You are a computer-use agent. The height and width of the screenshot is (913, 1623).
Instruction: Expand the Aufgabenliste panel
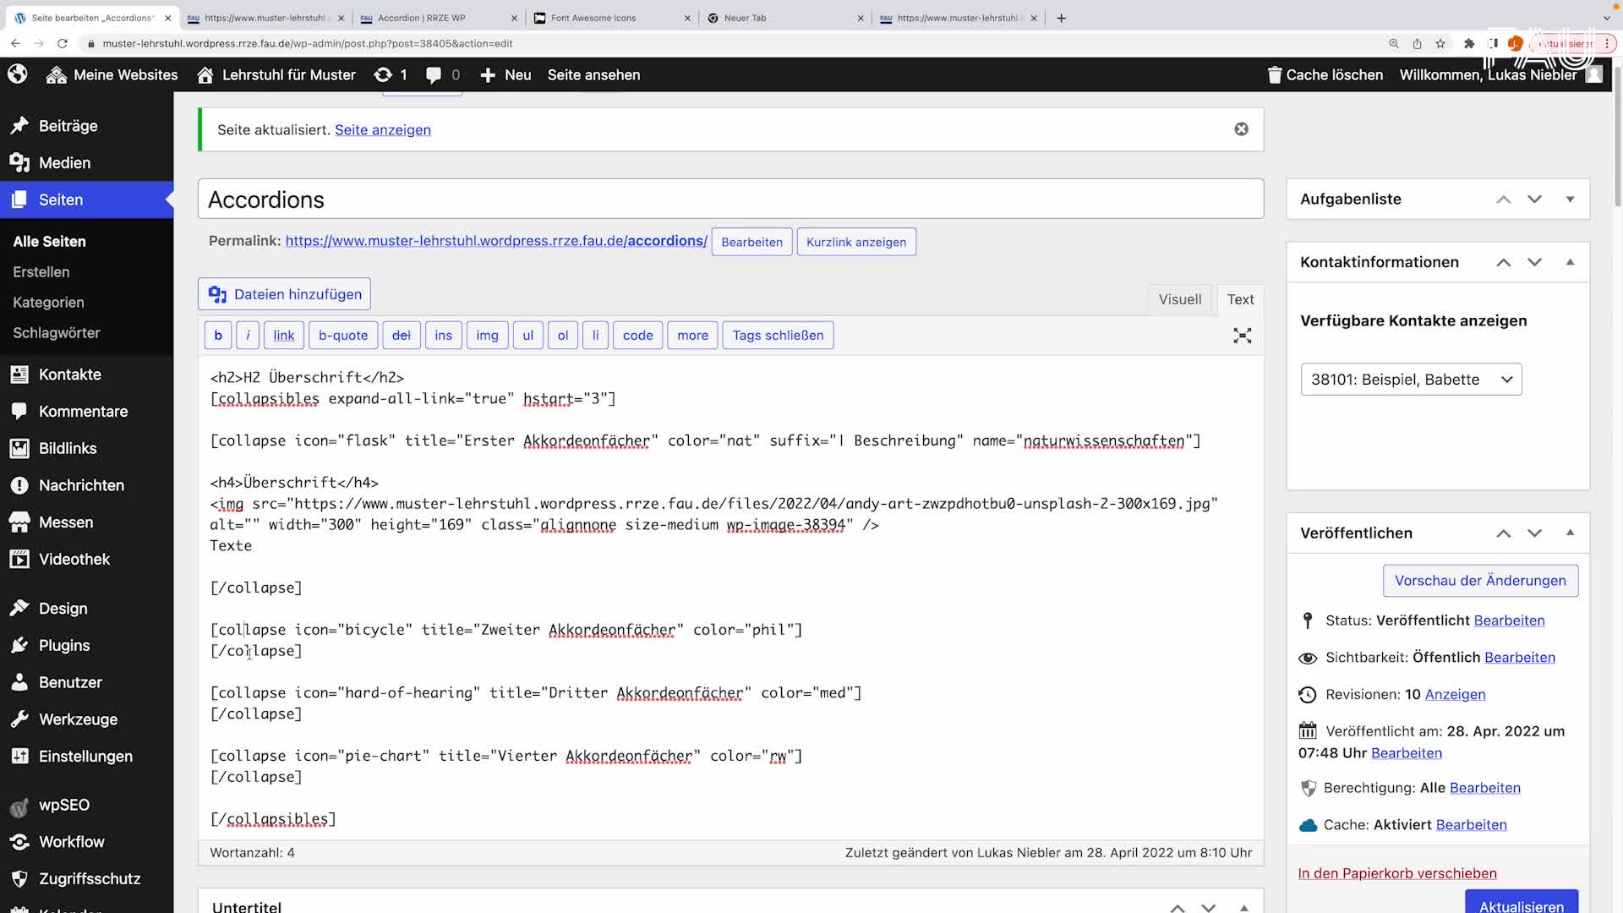1570,200
